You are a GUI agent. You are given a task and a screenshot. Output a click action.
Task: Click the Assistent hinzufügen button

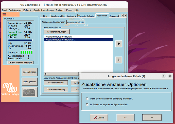[x=57, y=32]
